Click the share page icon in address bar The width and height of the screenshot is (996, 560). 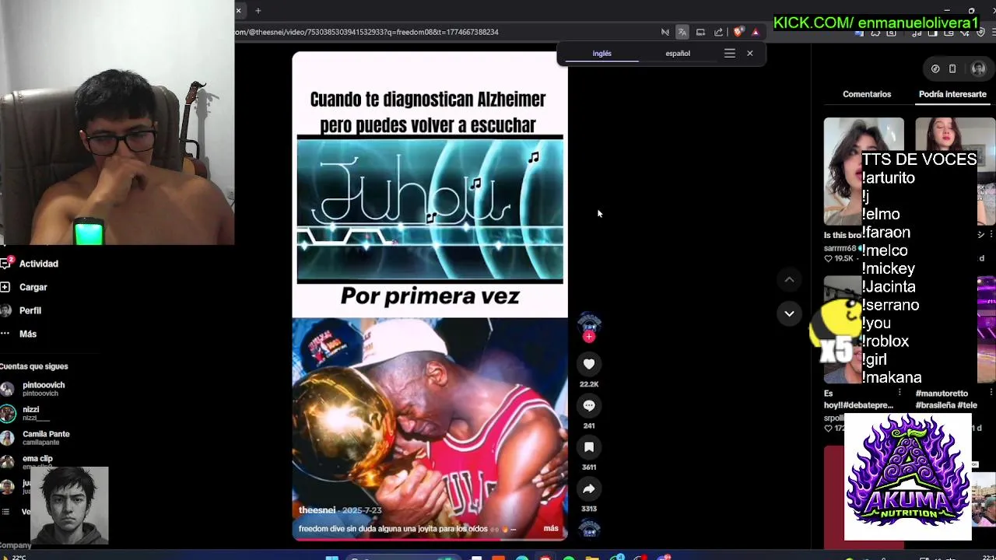pyautogui.click(x=718, y=32)
